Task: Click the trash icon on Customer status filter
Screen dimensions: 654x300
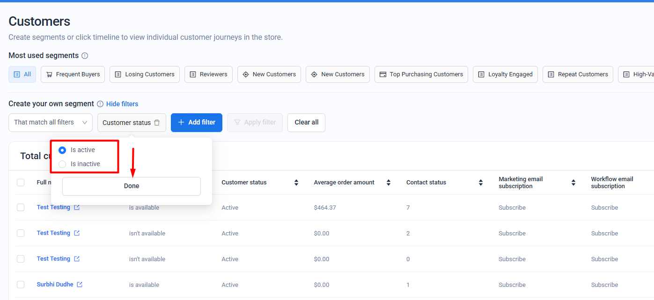Action: point(157,123)
